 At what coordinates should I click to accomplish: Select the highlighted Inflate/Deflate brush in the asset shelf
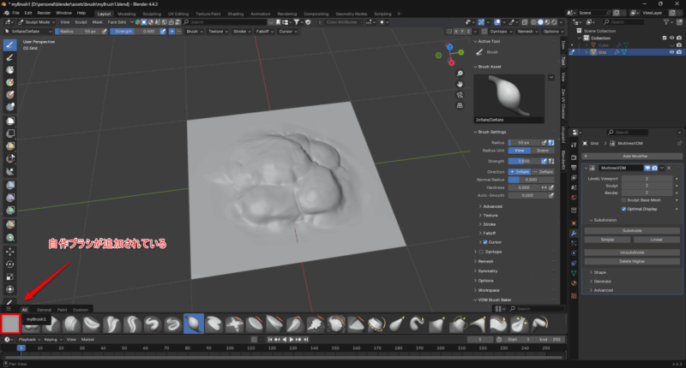pos(194,323)
